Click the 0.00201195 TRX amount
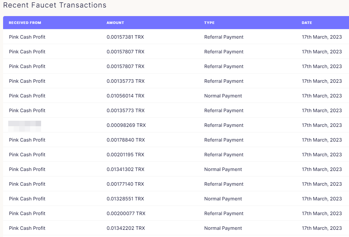Viewport: 349px width, 237px height. click(125, 155)
